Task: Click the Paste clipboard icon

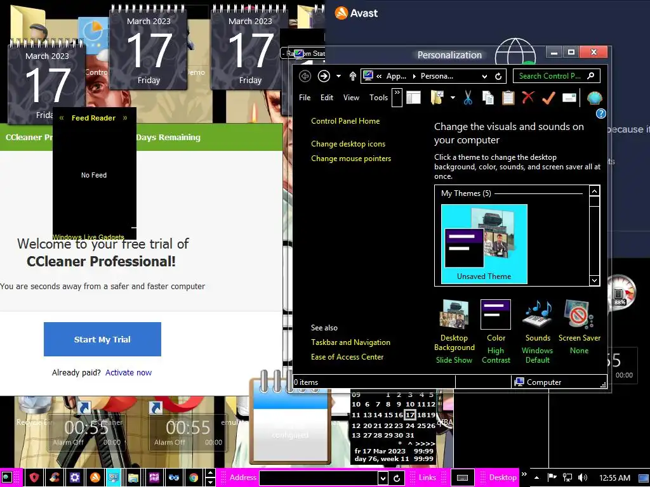Action: 508,98
